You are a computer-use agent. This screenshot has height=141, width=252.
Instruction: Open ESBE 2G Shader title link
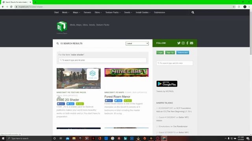[x=68, y=100]
